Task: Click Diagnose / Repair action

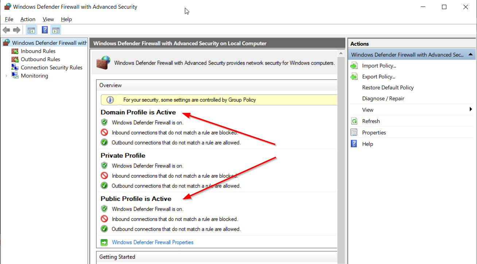Action: pyautogui.click(x=383, y=98)
